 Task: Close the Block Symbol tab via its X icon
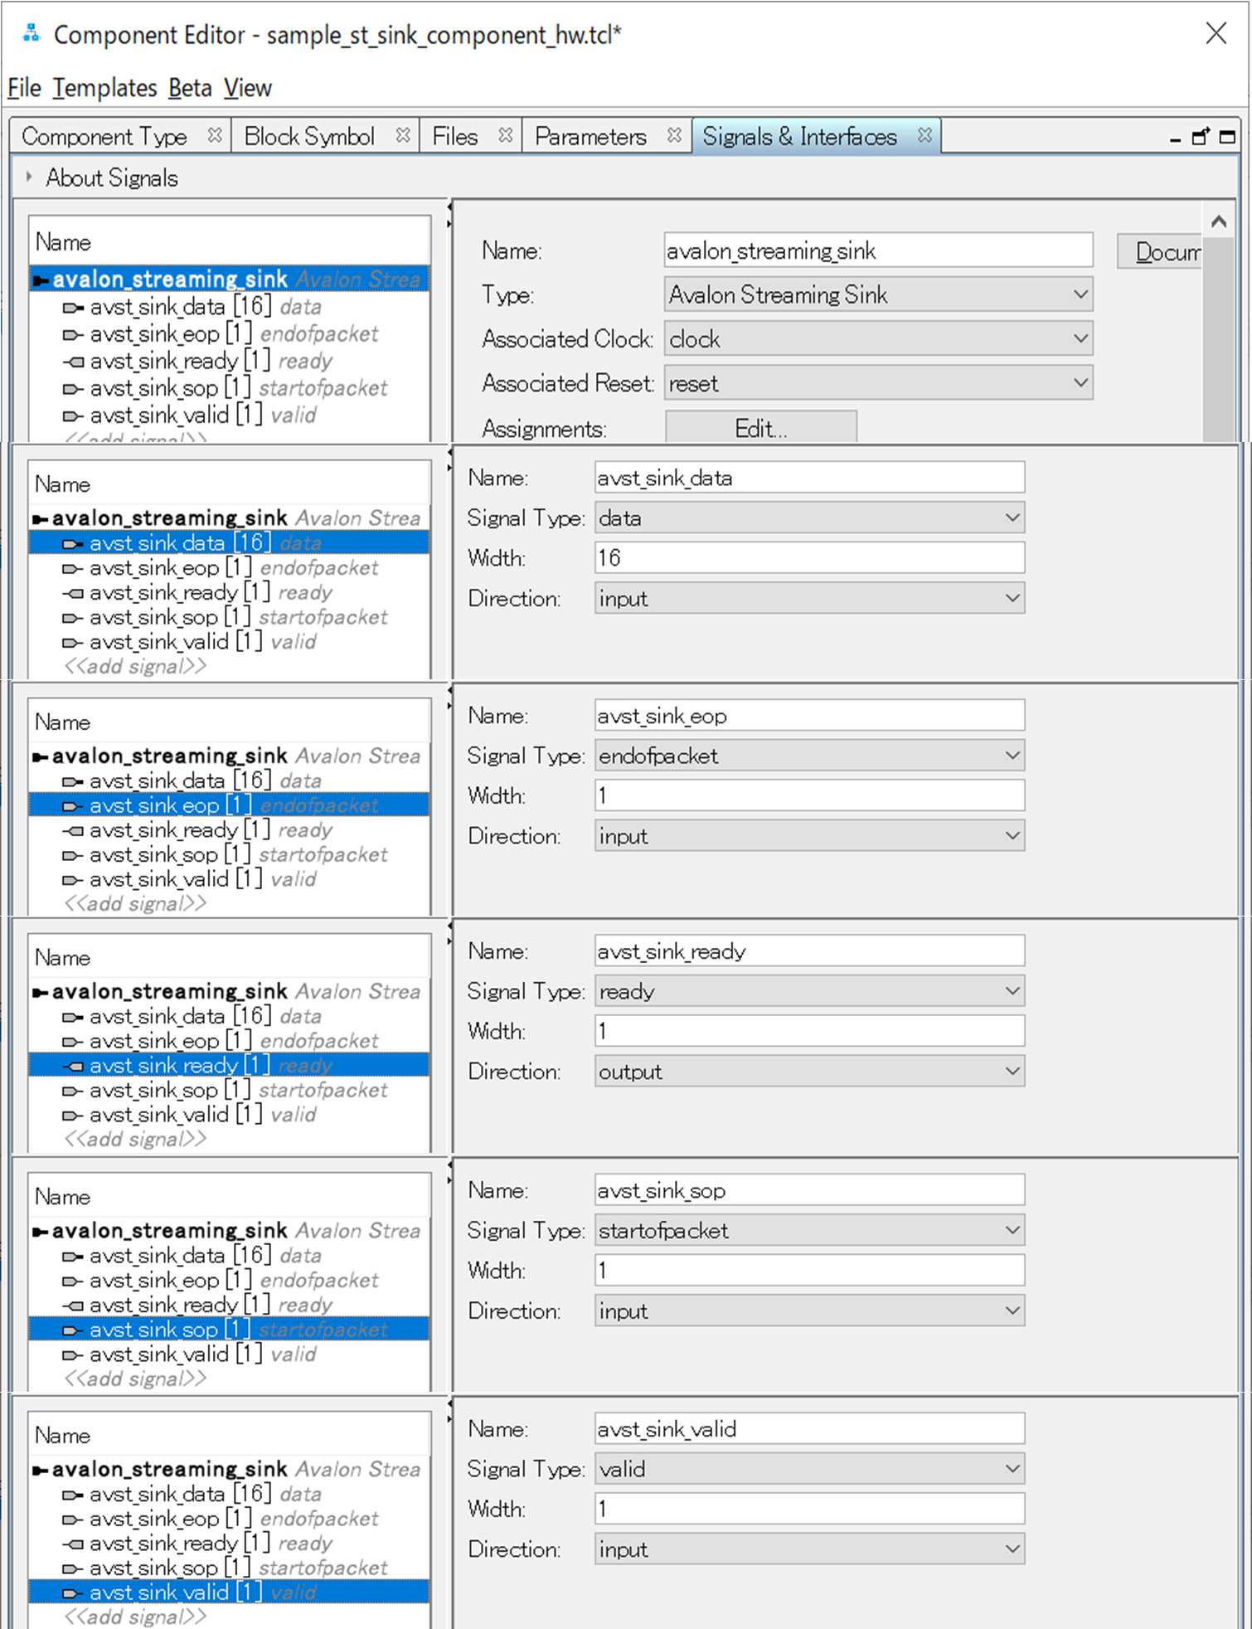403,135
